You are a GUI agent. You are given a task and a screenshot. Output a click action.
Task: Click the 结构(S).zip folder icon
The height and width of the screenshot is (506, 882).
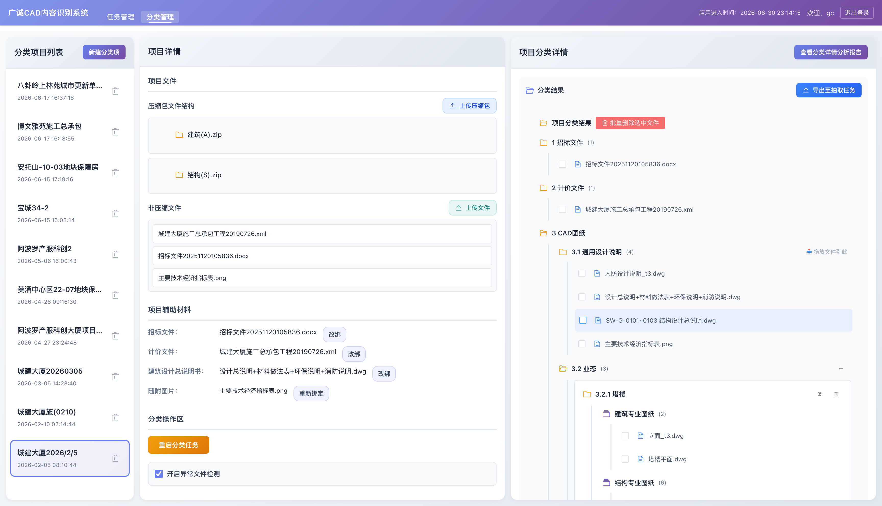coord(179,175)
